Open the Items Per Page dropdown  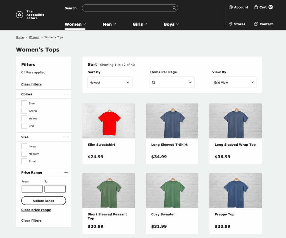(x=172, y=83)
